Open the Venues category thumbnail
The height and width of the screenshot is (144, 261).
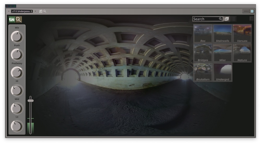tap(242, 33)
